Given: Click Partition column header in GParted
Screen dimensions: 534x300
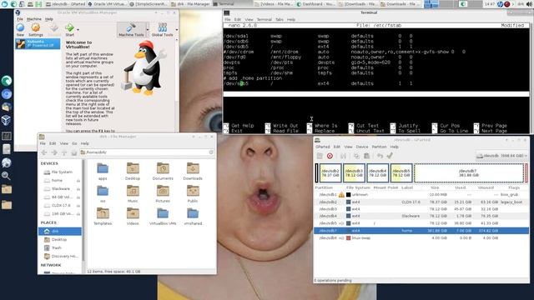Looking at the screenshot, I should tap(324, 187).
